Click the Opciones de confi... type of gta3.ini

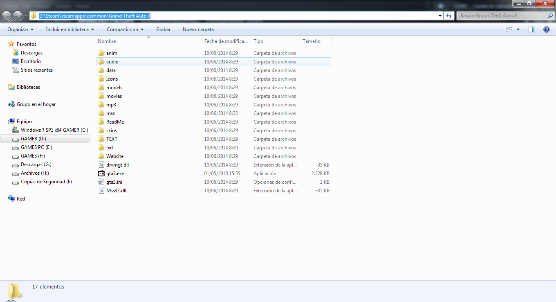(275, 182)
